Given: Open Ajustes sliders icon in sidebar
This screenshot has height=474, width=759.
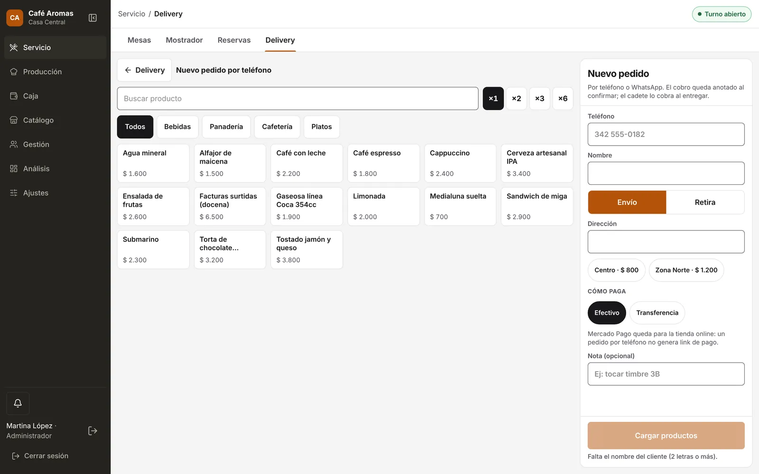Looking at the screenshot, I should pos(14,192).
